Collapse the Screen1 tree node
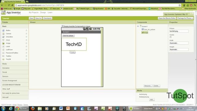The image size is (197, 111). pyautogui.click(x=138, y=26)
